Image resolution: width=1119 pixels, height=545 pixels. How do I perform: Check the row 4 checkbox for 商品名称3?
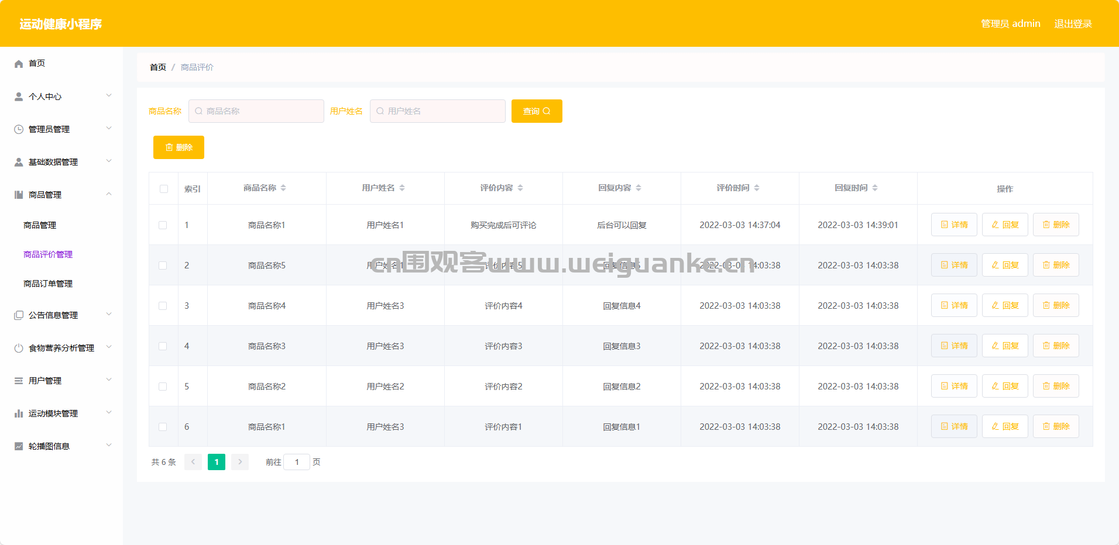(163, 346)
